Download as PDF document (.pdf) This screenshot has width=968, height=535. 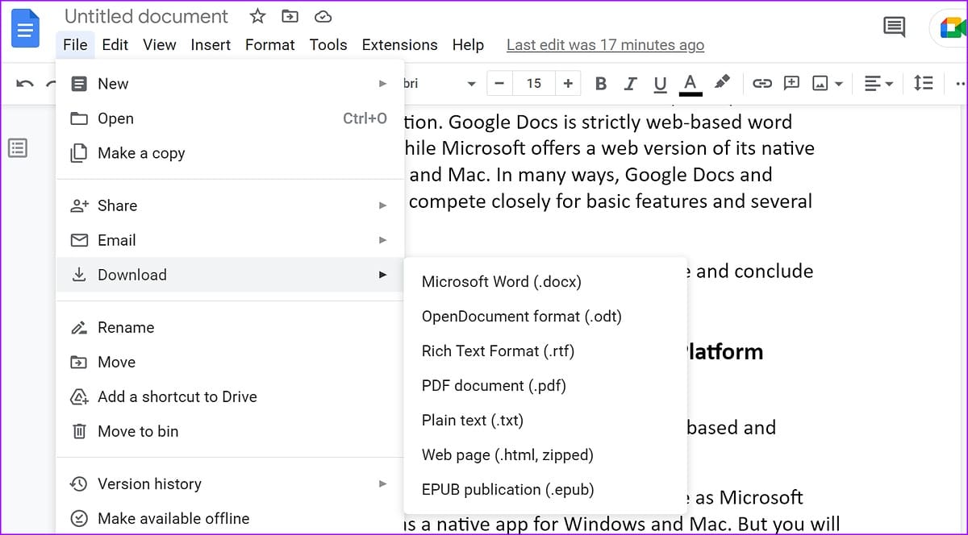[545, 386]
